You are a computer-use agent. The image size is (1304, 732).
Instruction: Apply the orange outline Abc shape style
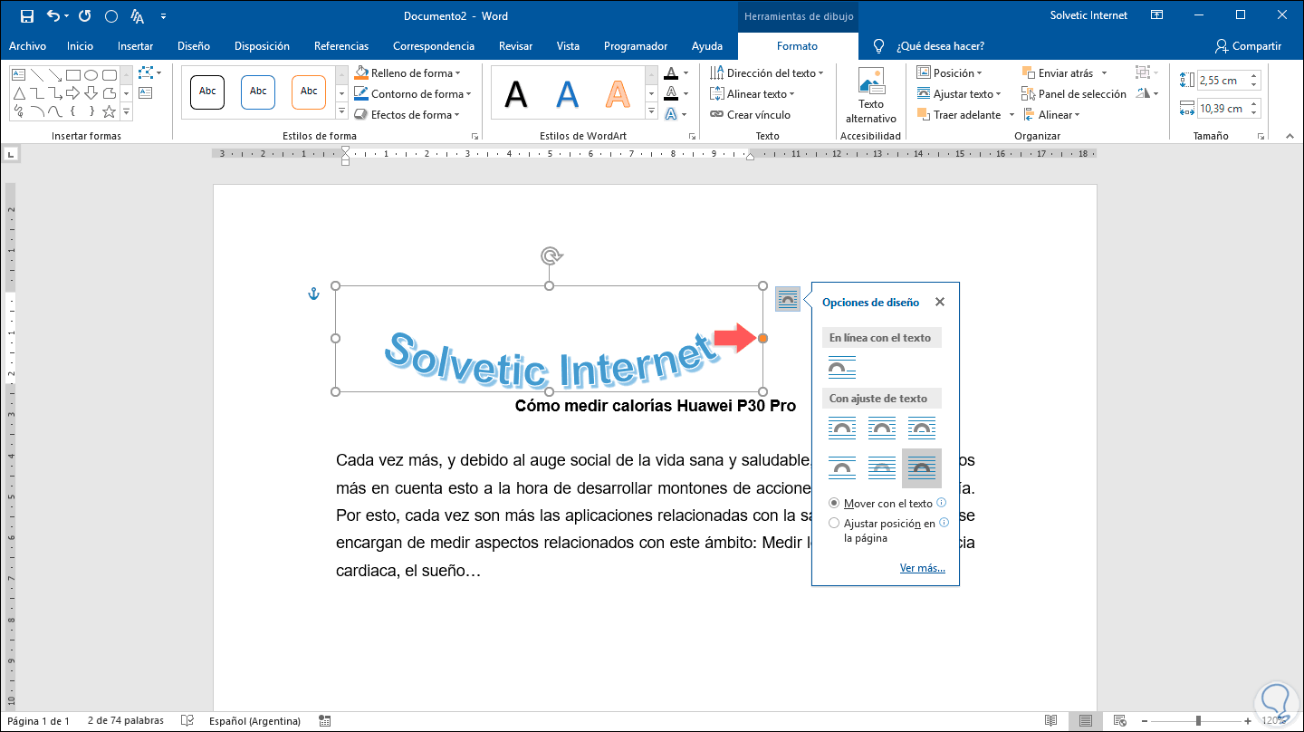pyautogui.click(x=309, y=91)
